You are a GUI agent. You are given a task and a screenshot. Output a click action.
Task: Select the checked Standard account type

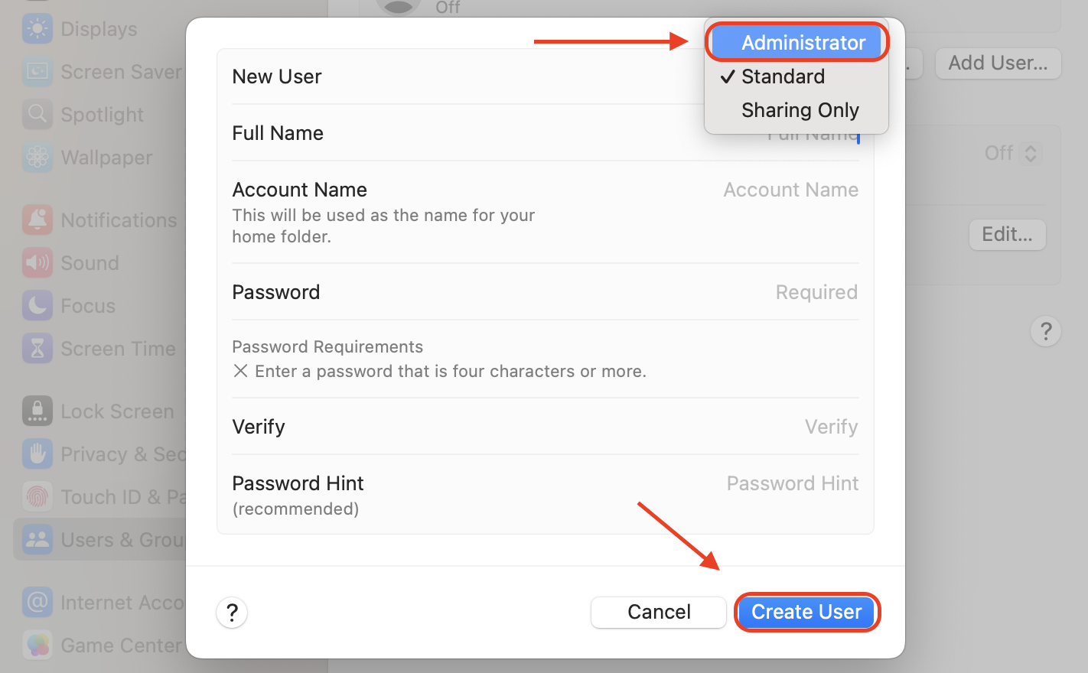[x=783, y=76]
